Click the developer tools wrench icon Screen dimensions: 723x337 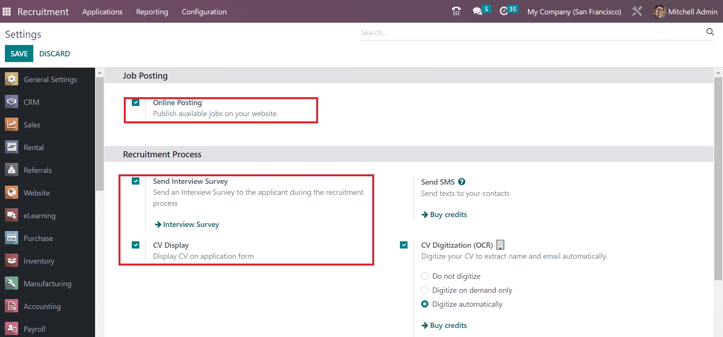(637, 11)
